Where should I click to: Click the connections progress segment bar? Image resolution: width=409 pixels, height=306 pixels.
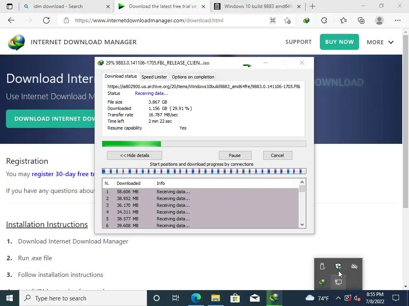(x=204, y=171)
